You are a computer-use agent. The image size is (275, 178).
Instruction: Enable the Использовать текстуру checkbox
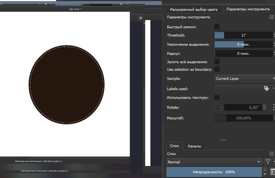(x=217, y=98)
